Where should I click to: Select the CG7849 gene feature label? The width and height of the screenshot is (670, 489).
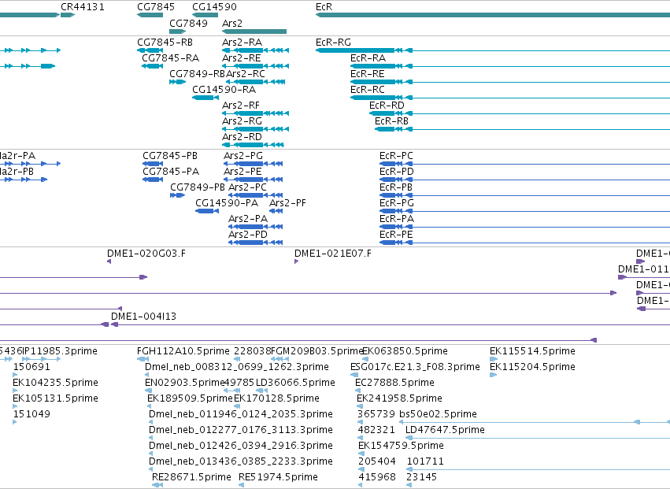pyautogui.click(x=188, y=23)
